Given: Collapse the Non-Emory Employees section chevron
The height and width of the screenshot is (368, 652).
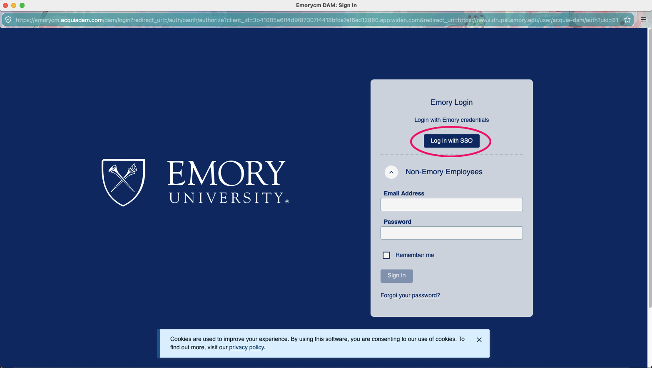Looking at the screenshot, I should [x=391, y=172].
